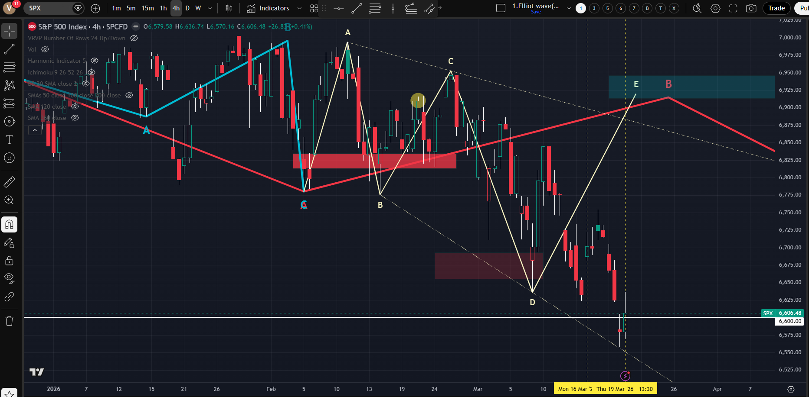Select the Text drawing tool

point(9,140)
